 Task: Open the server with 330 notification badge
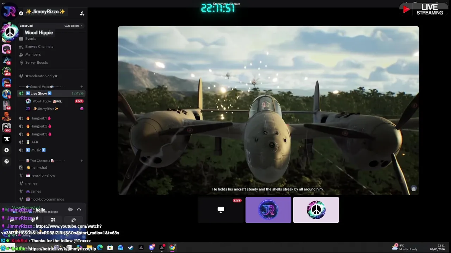pyautogui.click(x=7, y=128)
